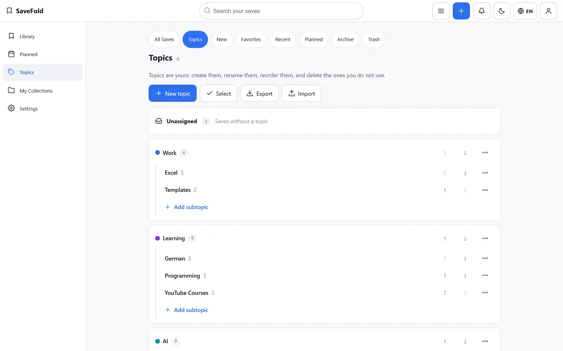
Task: Open the YouTube Courses subtopic
Action: pyautogui.click(x=186, y=293)
